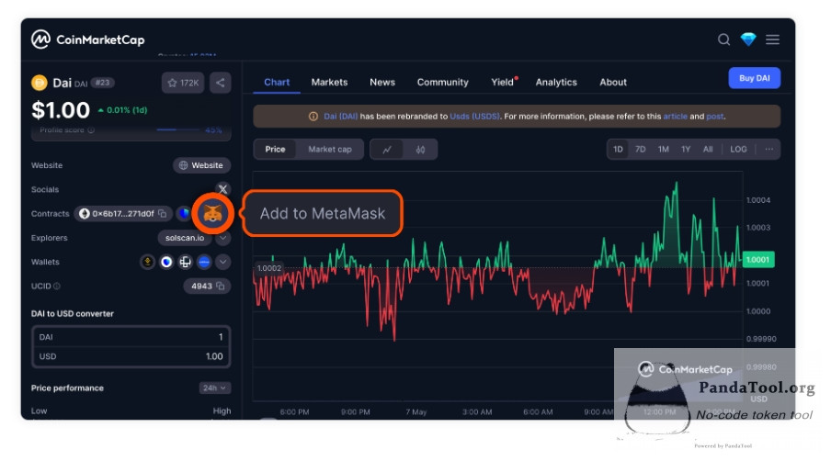The width and height of the screenshot is (831, 461).
Task: Click the Buy DAI button
Action: click(x=754, y=78)
